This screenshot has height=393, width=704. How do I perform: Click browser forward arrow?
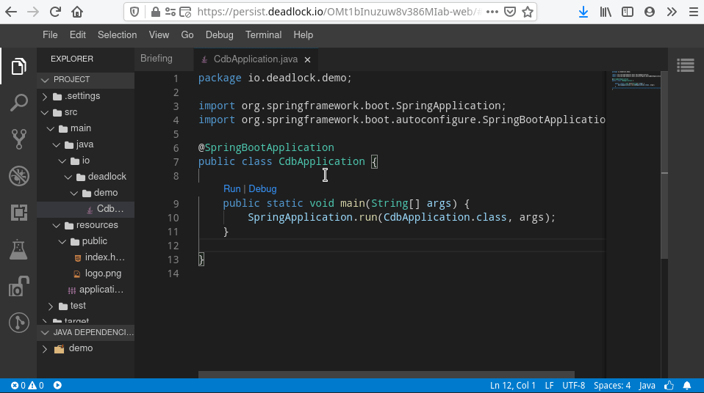[x=33, y=12]
